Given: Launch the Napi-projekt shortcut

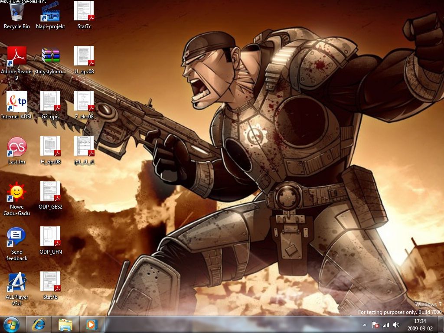Looking at the screenshot, I should point(50,12).
